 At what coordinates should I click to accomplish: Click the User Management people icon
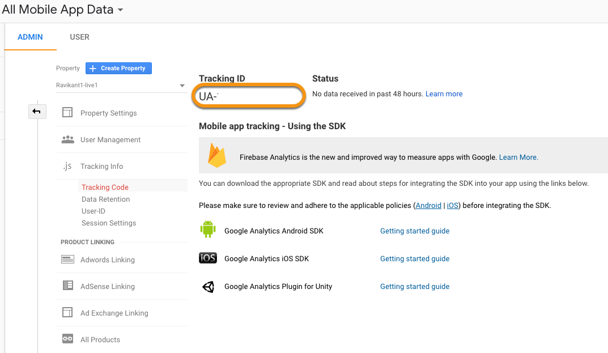68,139
